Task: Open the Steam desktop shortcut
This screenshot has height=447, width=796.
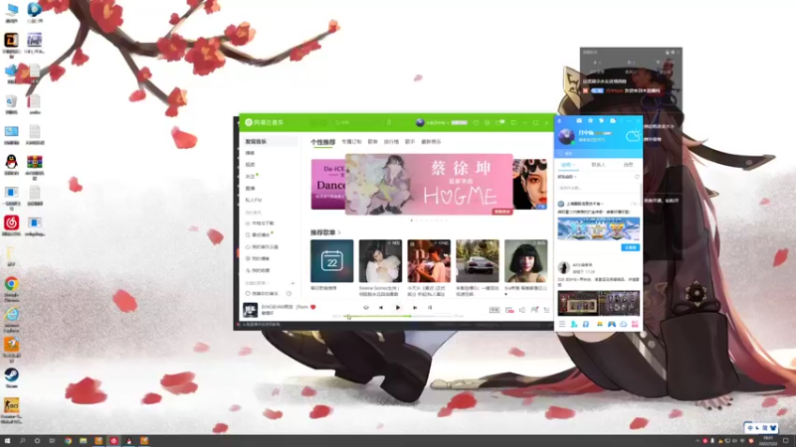Action: [11, 378]
